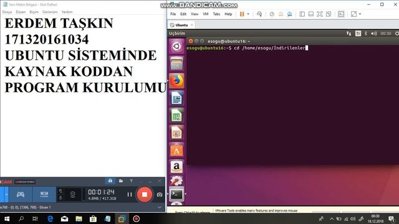Open the Dosya menu in Notepad

click(x=7, y=12)
